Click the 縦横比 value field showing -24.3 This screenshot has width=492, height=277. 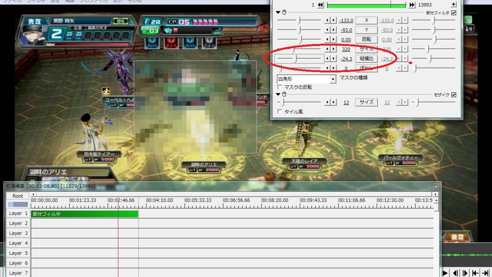346,59
